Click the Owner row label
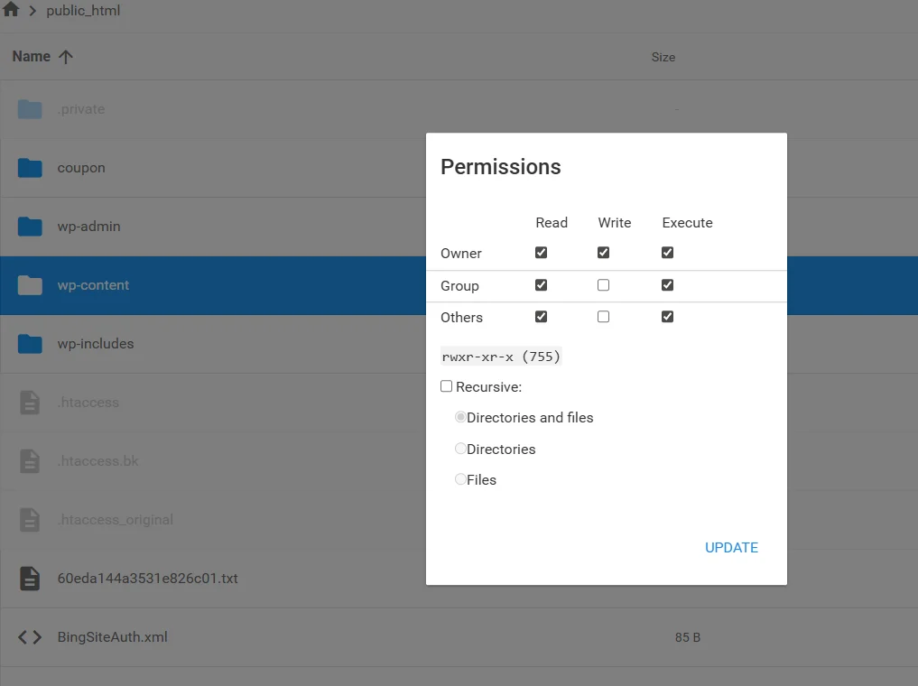This screenshot has height=686, width=918. (x=460, y=254)
